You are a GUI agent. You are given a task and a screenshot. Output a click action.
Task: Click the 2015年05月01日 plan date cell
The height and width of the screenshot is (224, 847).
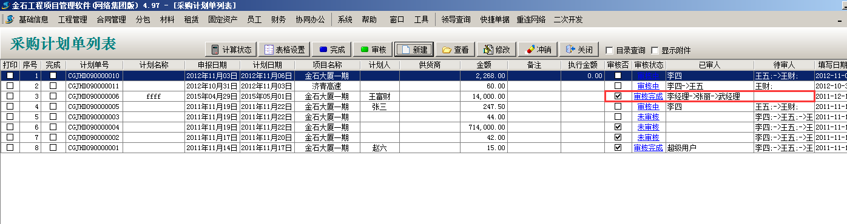[267, 96]
